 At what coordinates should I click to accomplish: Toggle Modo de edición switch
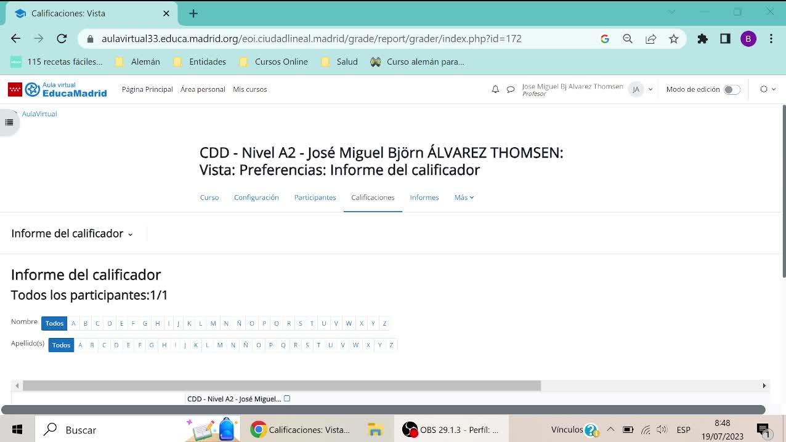732,89
